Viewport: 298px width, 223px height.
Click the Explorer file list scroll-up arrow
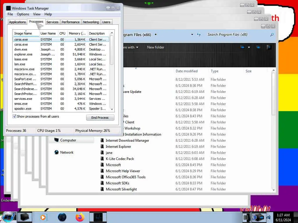[x=274, y=71]
